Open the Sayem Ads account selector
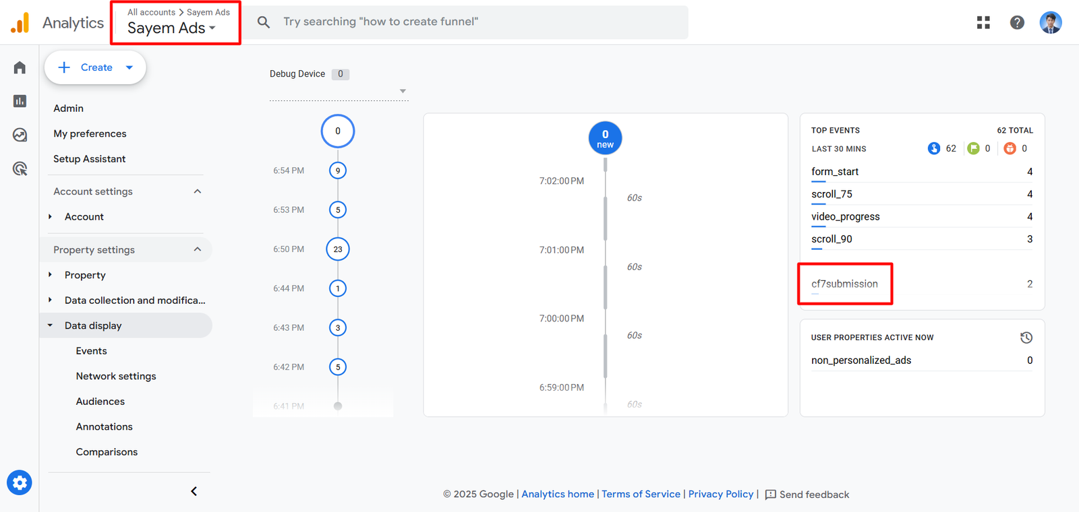The height and width of the screenshot is (512, 1079). (x=171, y=28)
